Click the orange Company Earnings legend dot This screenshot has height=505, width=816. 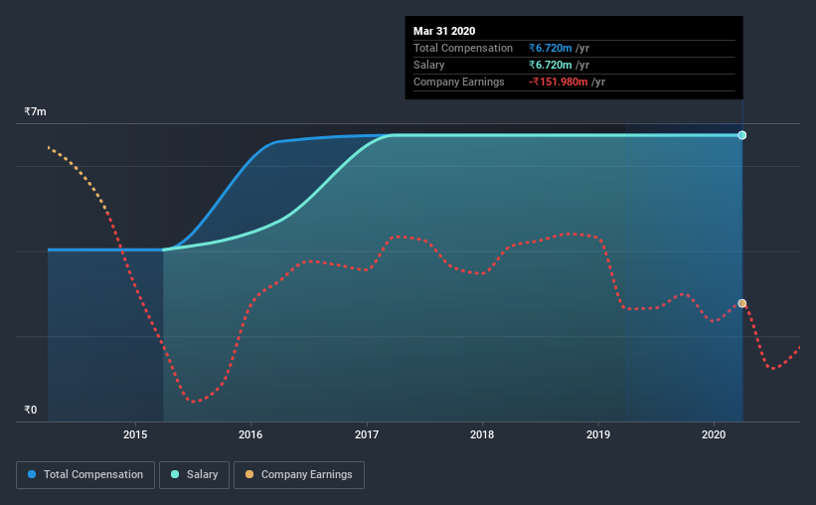tap(249, 474)
